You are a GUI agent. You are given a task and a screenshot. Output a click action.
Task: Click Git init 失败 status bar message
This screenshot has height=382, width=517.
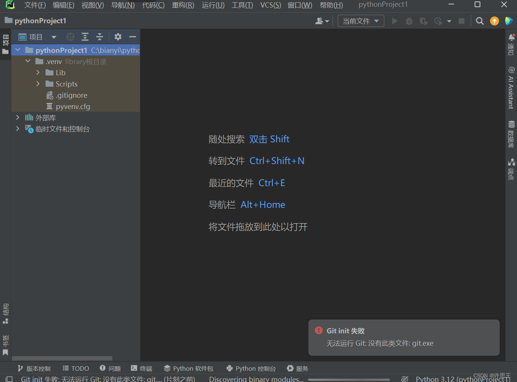[108, 379]
